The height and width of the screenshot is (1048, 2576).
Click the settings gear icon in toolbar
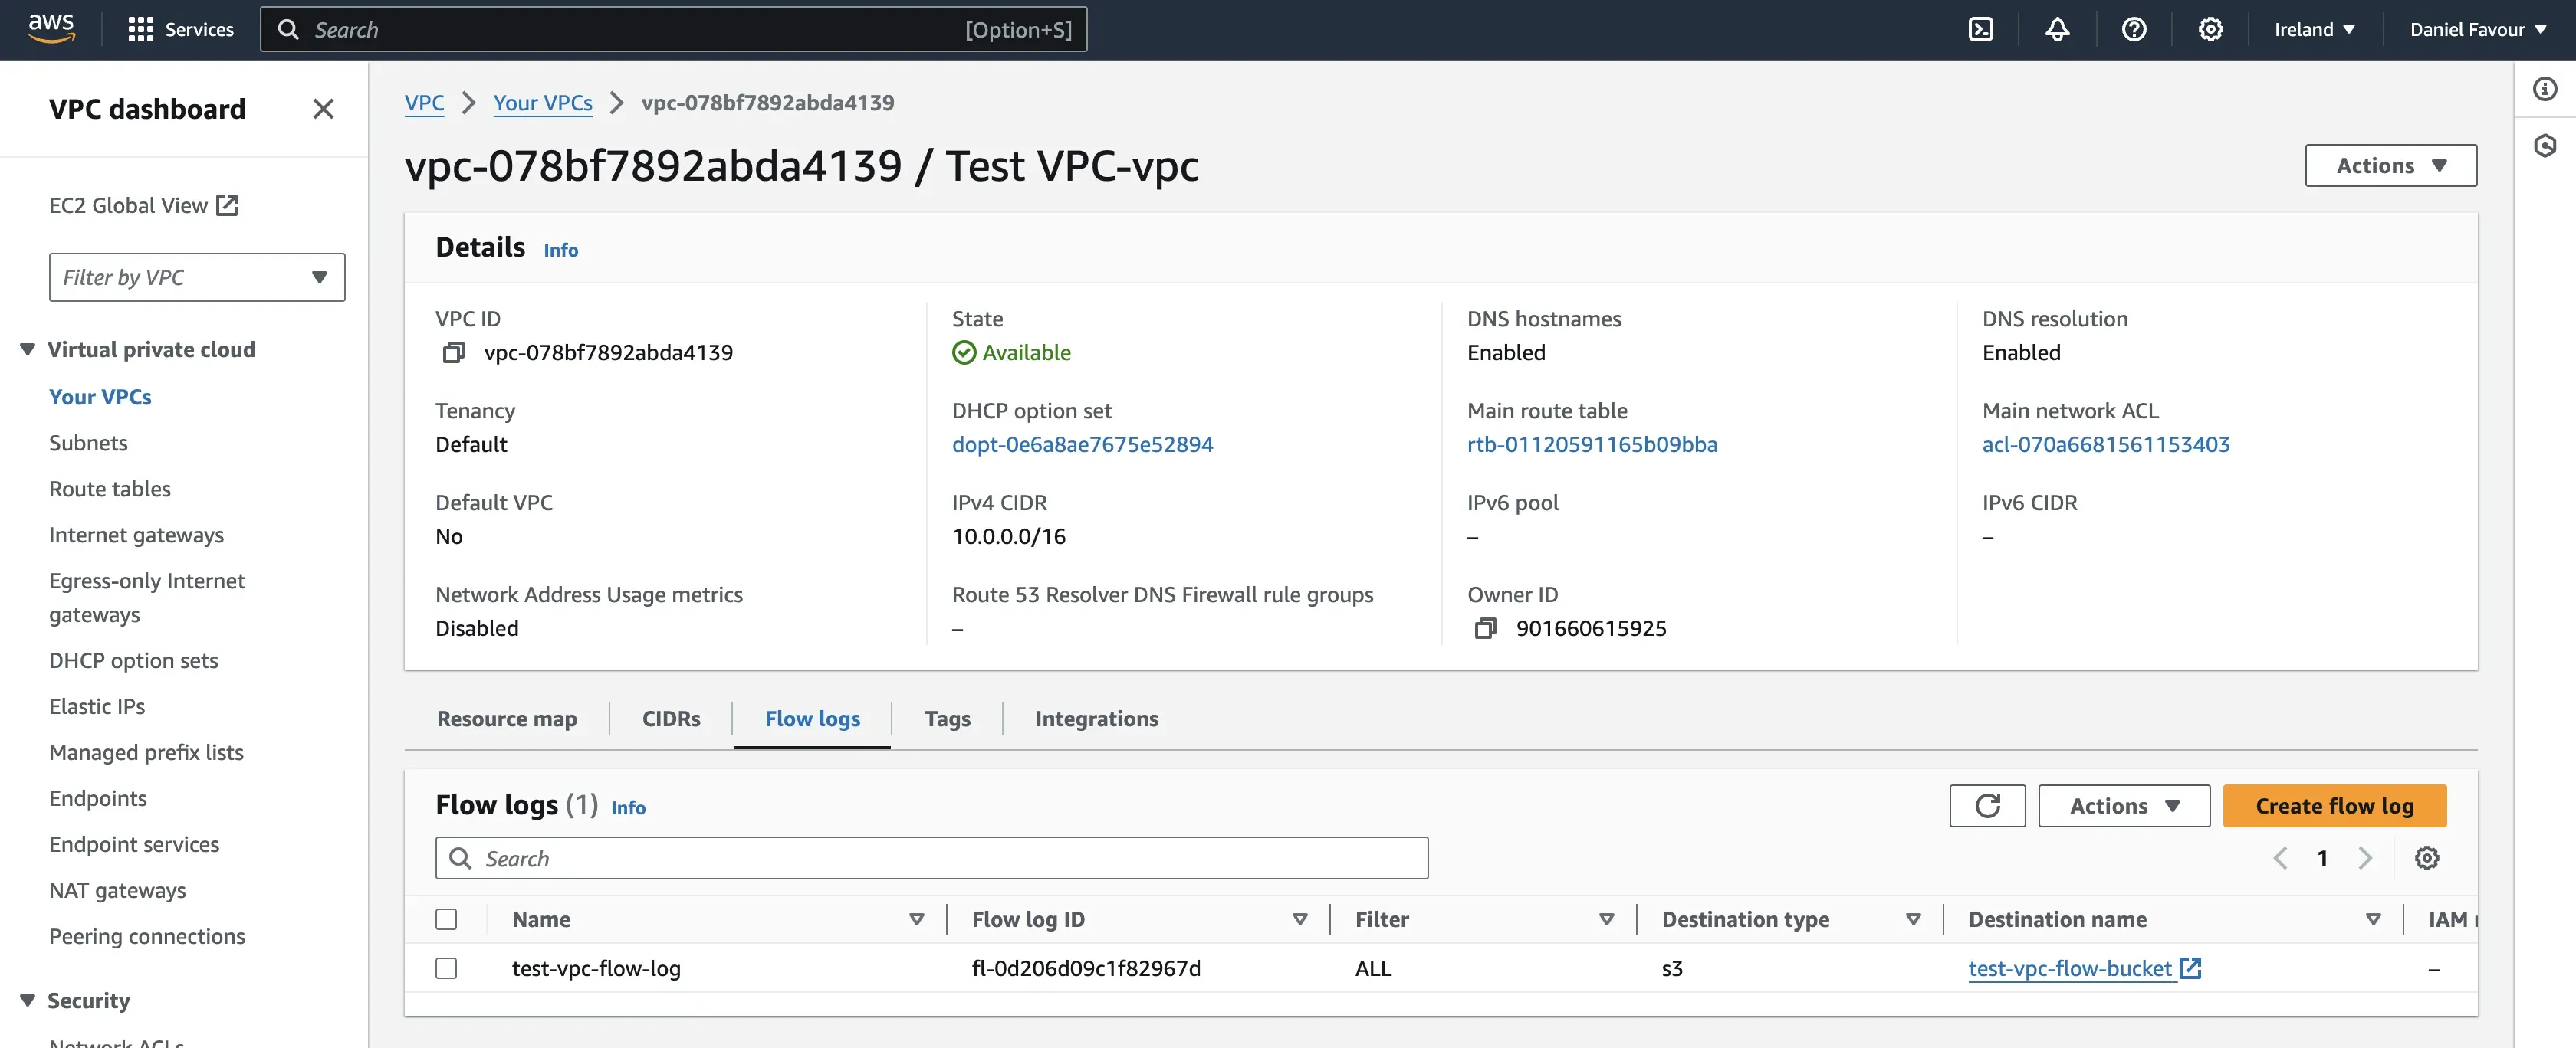(x=2210, y=28)
